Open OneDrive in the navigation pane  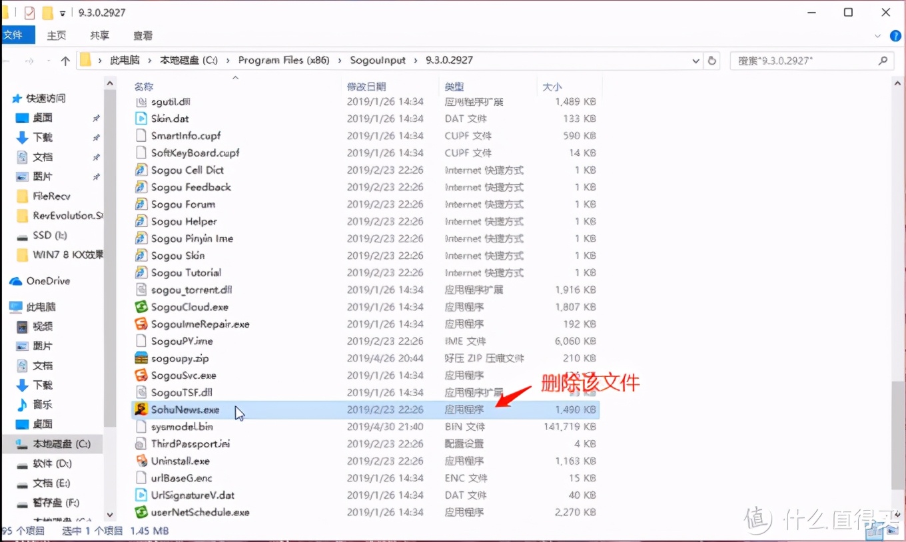click(x=47, y=281)
